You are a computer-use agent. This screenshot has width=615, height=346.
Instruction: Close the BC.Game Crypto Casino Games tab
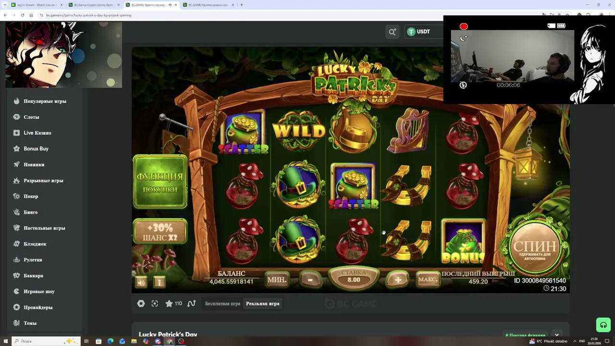pos(118,5)
